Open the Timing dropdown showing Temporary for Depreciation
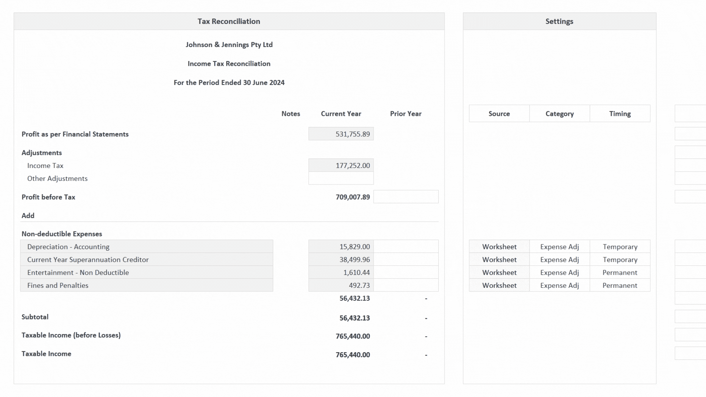Viewport: 706px width, 397px height. pyautogui.click(x=620, y=246)
